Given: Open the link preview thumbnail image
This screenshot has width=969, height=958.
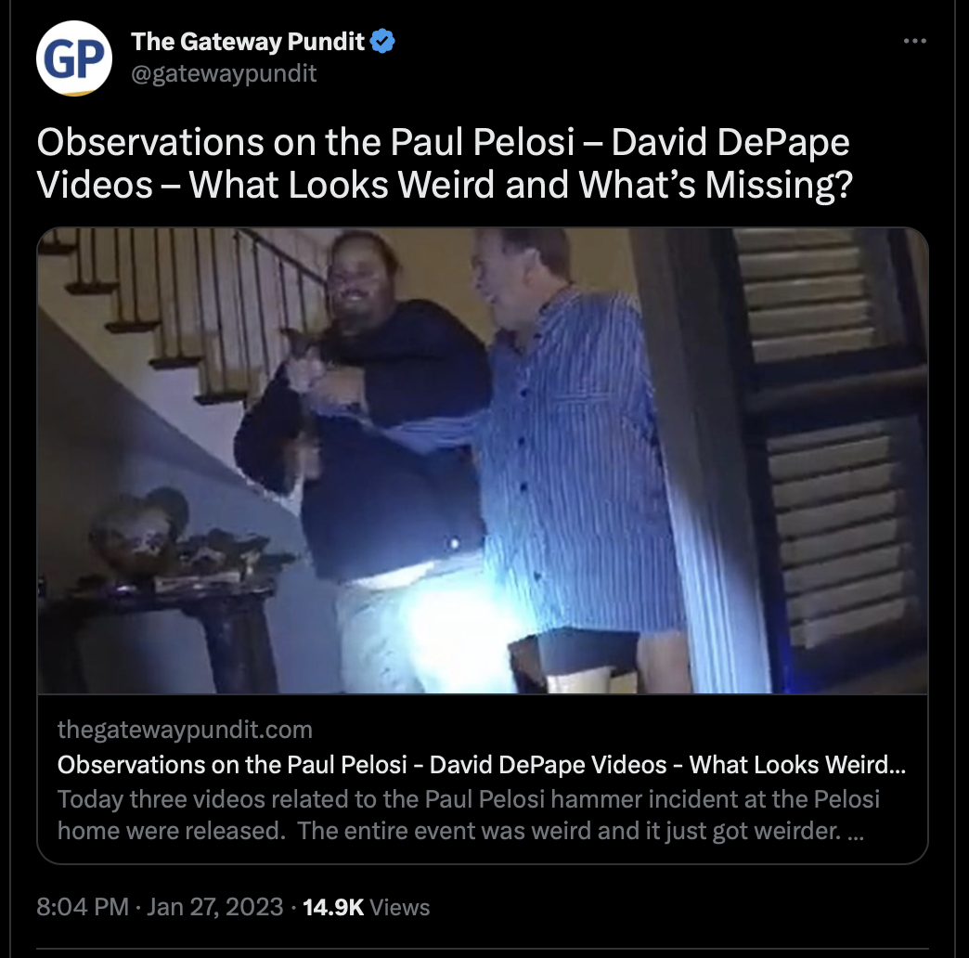Looking at the screenshot, I should click(483, 460).
